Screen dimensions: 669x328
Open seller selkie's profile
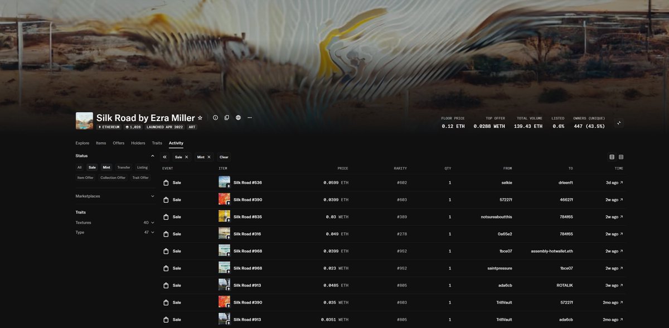[x=506, y=182]
